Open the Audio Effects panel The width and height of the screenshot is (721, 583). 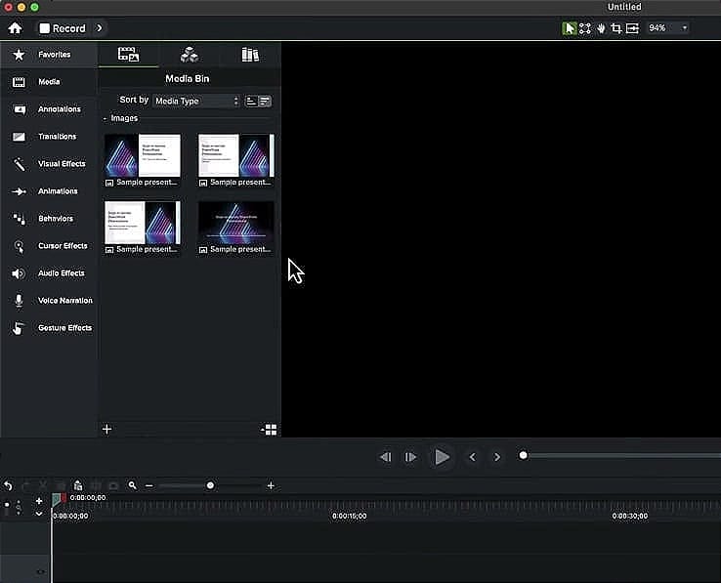(x=49, y=273)
